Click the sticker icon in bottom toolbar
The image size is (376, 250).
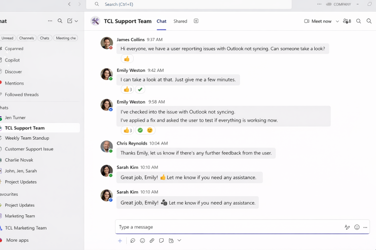point(162,240)
